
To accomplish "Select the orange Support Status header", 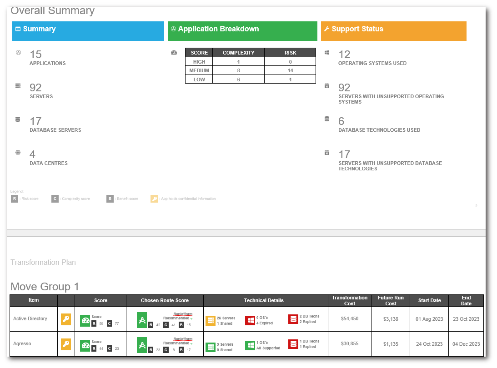I will [393, 31].
